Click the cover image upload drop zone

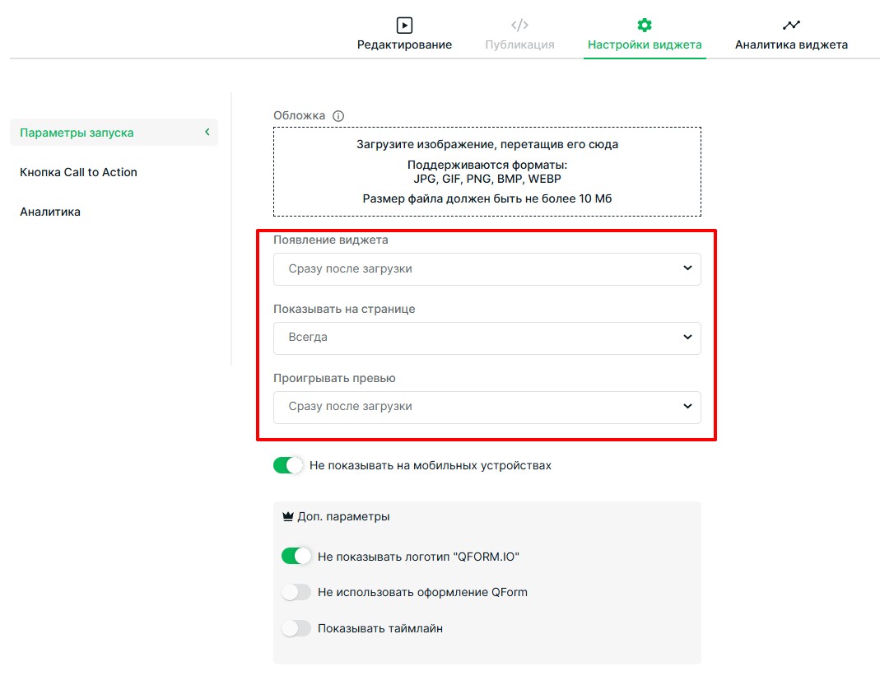point(487,171)
